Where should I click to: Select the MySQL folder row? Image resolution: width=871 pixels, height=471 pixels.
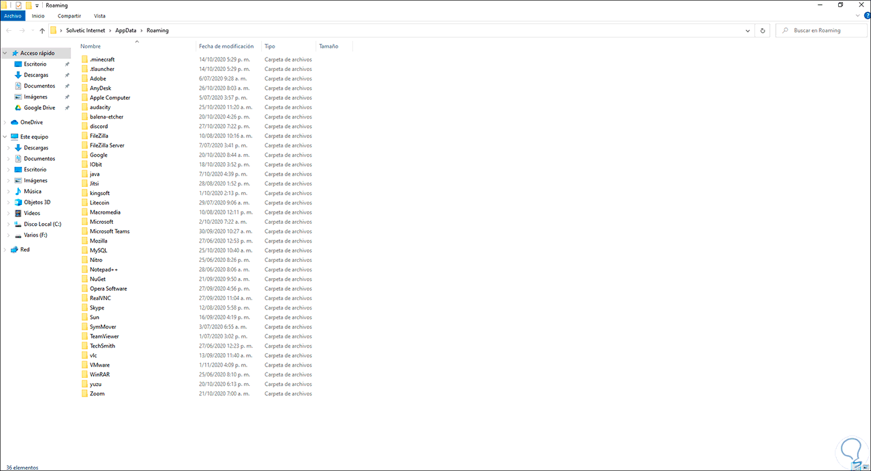[196, 251]
